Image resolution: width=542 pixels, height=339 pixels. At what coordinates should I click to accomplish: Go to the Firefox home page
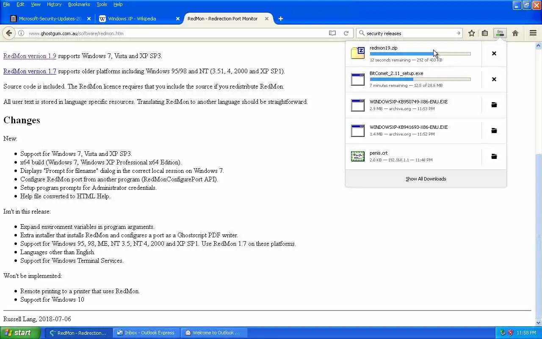click(515, 33)
